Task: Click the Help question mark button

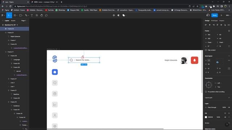Action: point(227,125)
